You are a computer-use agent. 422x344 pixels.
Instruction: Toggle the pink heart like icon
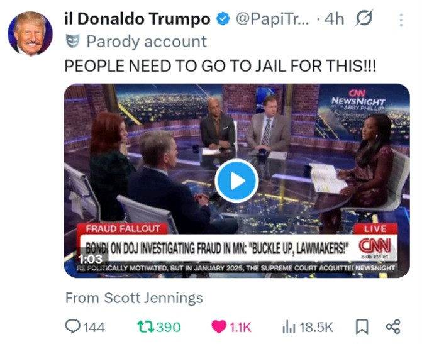[x=218, y=327]
